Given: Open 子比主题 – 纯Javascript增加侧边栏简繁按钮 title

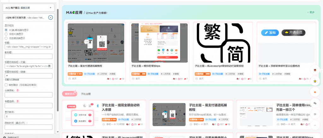Looking at the screenshot, I should pyautogui.click(x=220, y=66).
